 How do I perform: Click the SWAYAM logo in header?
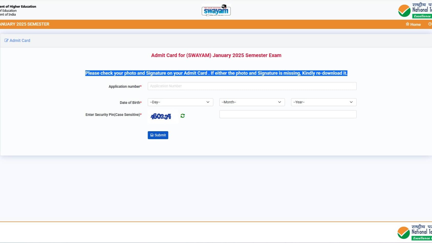(216, 10)
